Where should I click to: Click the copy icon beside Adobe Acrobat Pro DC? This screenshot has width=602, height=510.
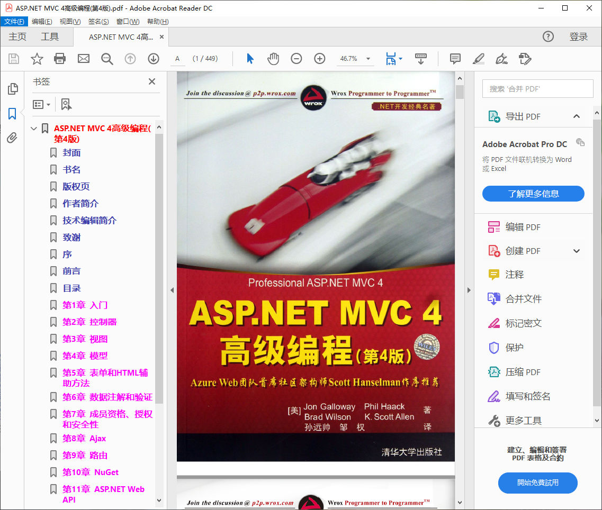point(580,142)
